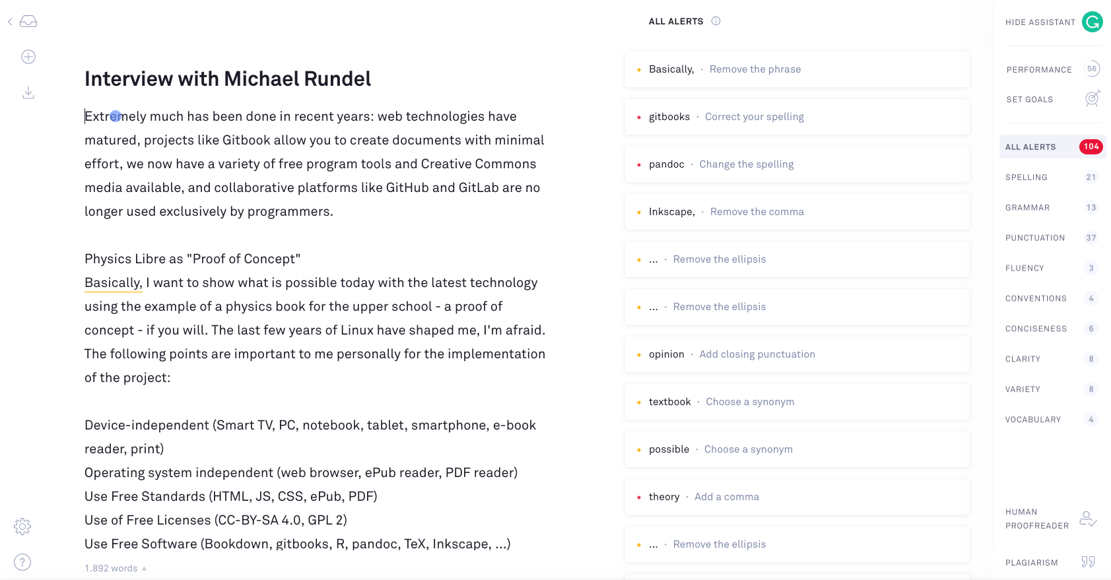
Task: Click the 'Use Free Standards' line in document
Action: 231,496
